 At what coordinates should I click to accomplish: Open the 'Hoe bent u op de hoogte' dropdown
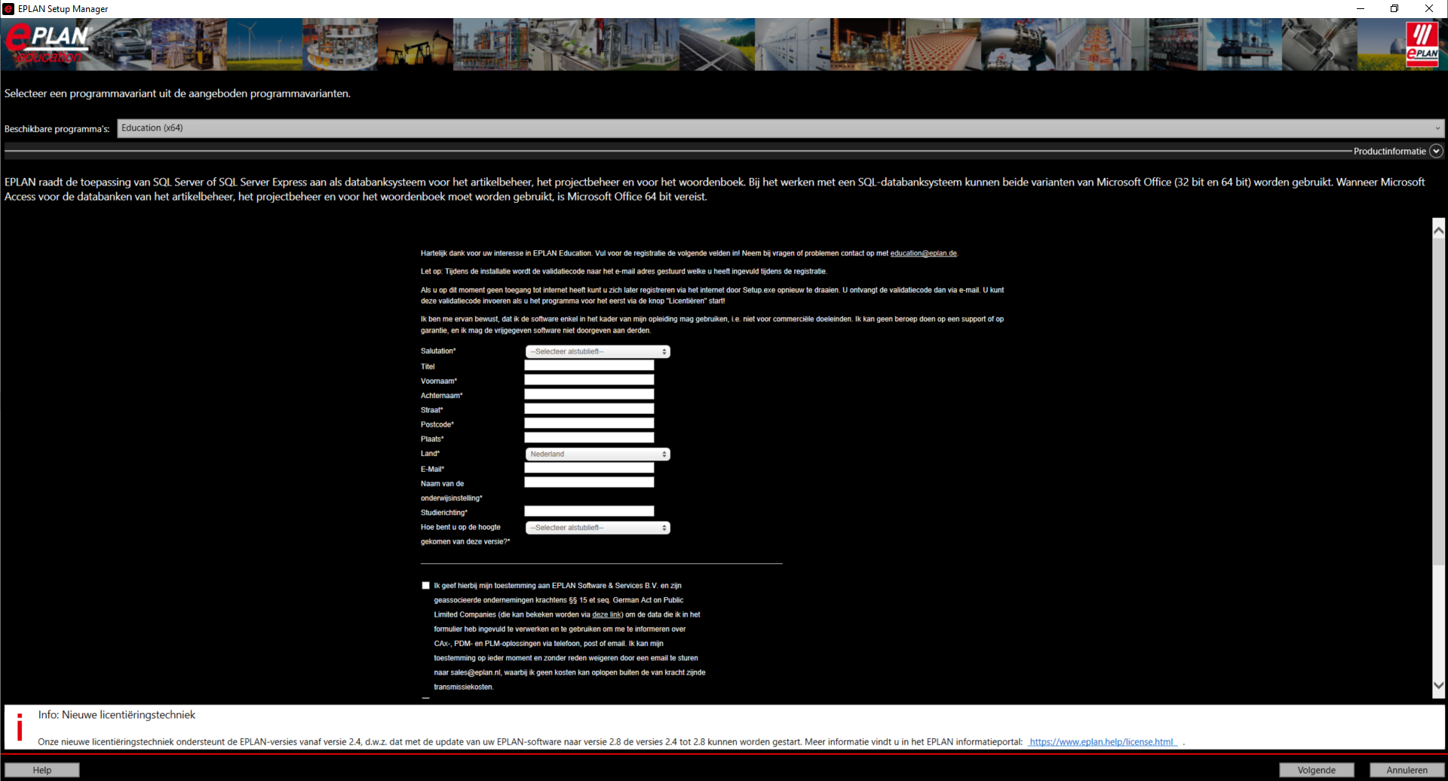point(597,528)
